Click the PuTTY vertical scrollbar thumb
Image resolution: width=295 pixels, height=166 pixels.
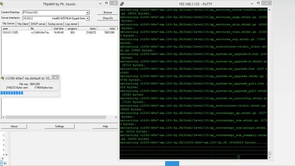[270, 154]
